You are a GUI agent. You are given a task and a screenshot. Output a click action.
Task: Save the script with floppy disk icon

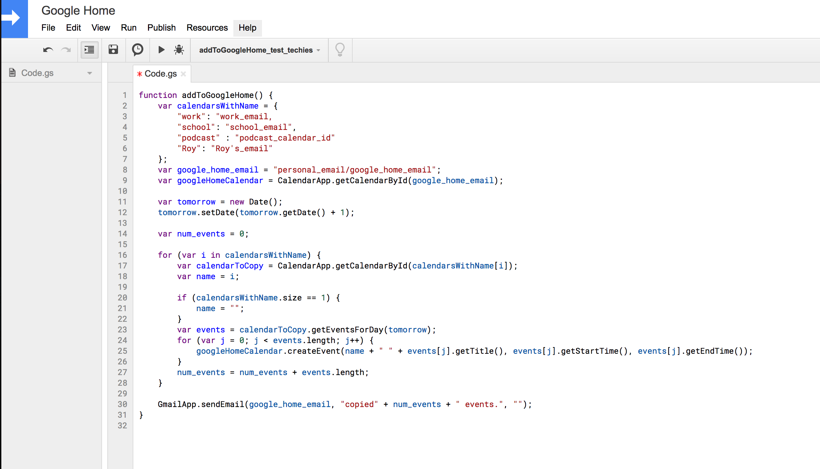(x=113, y=50)
